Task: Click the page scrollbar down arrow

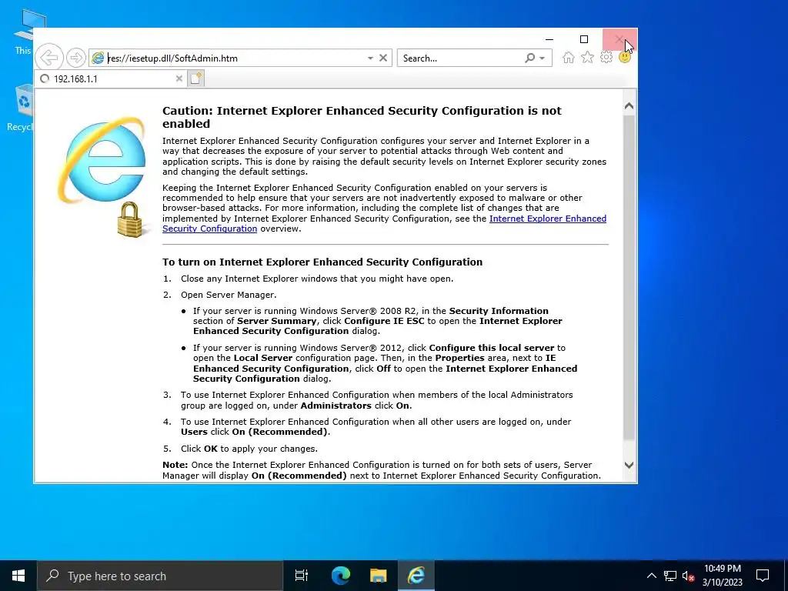Action: point(629,466)
